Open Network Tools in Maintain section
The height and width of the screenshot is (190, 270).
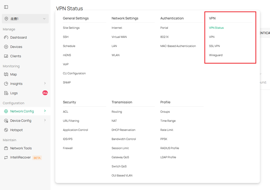21,148
